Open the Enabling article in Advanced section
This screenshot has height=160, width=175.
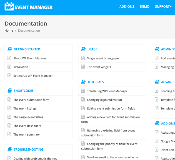pyautogui.click(x=168, y=91)
